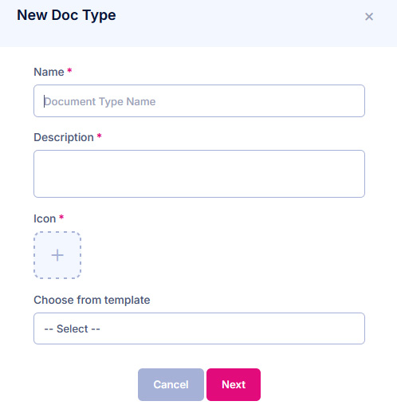Select the "Document Type Name" placeholder text
Image resolution: width=397 pixels, height=409 pixels.
point(100,101)
